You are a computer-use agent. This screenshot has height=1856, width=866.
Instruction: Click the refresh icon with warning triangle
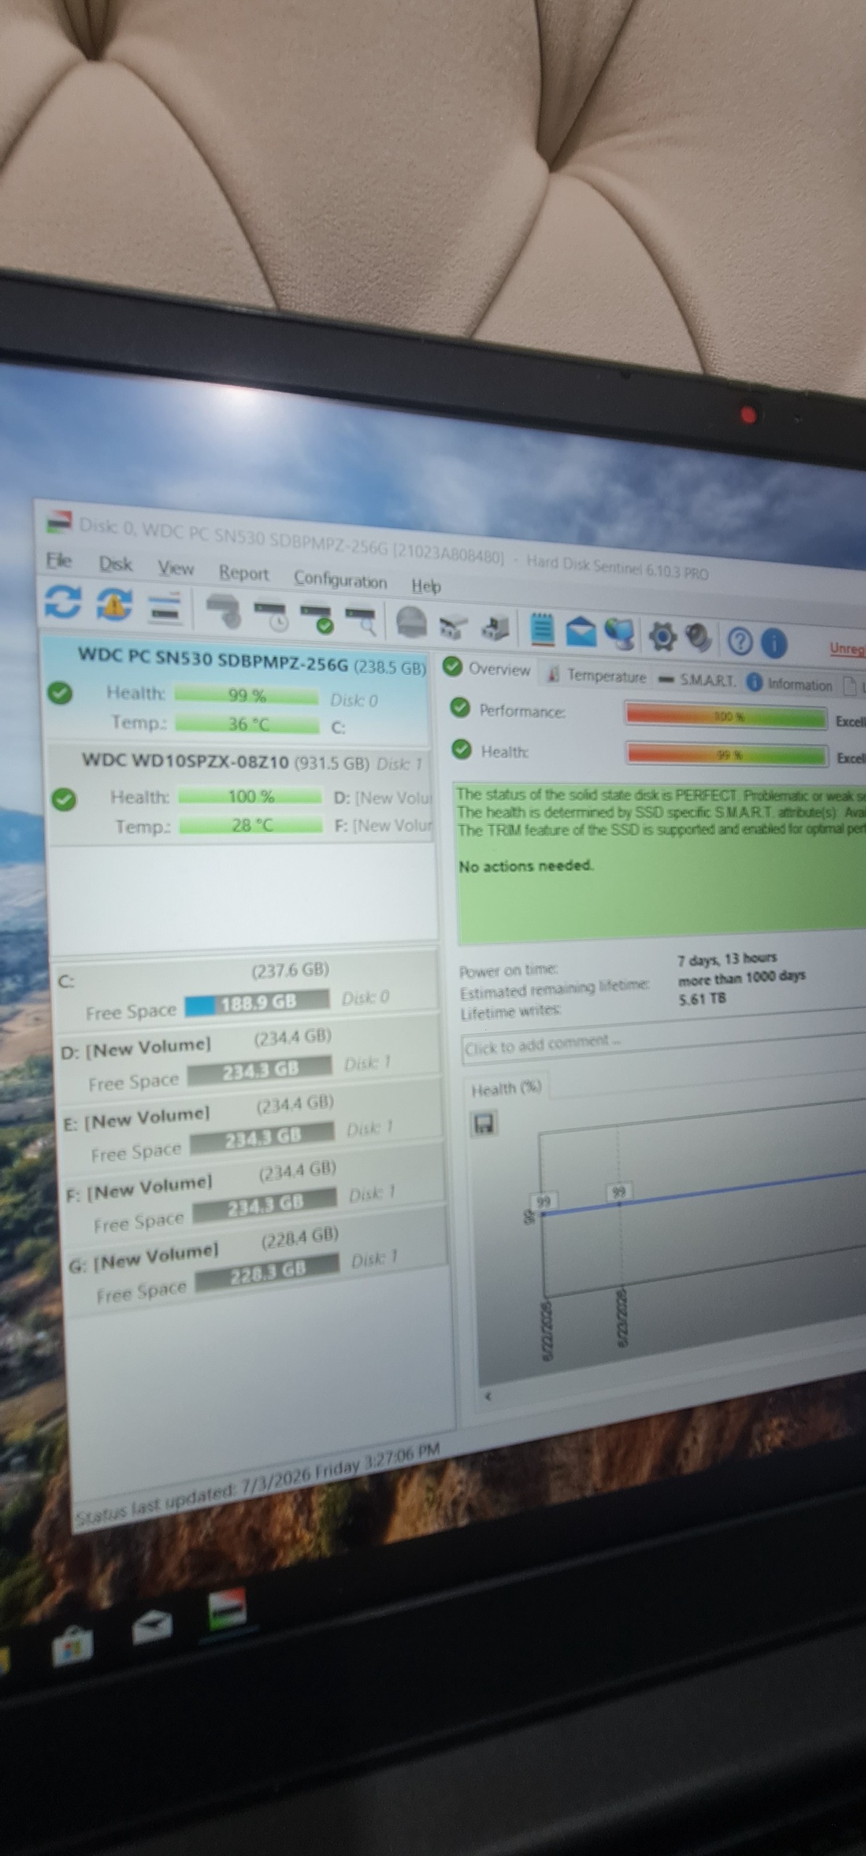115,604
